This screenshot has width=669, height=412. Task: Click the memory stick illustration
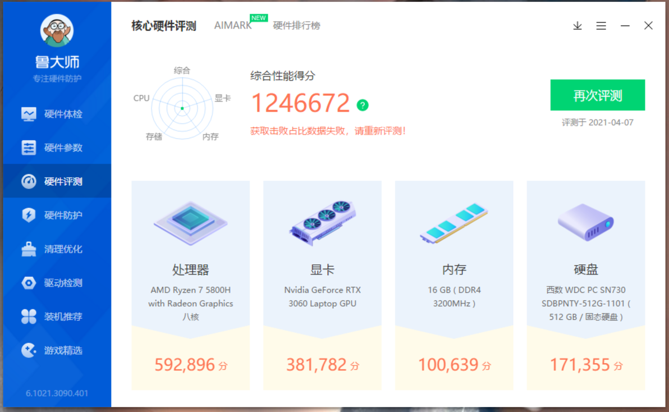click(x=454, y=223)
